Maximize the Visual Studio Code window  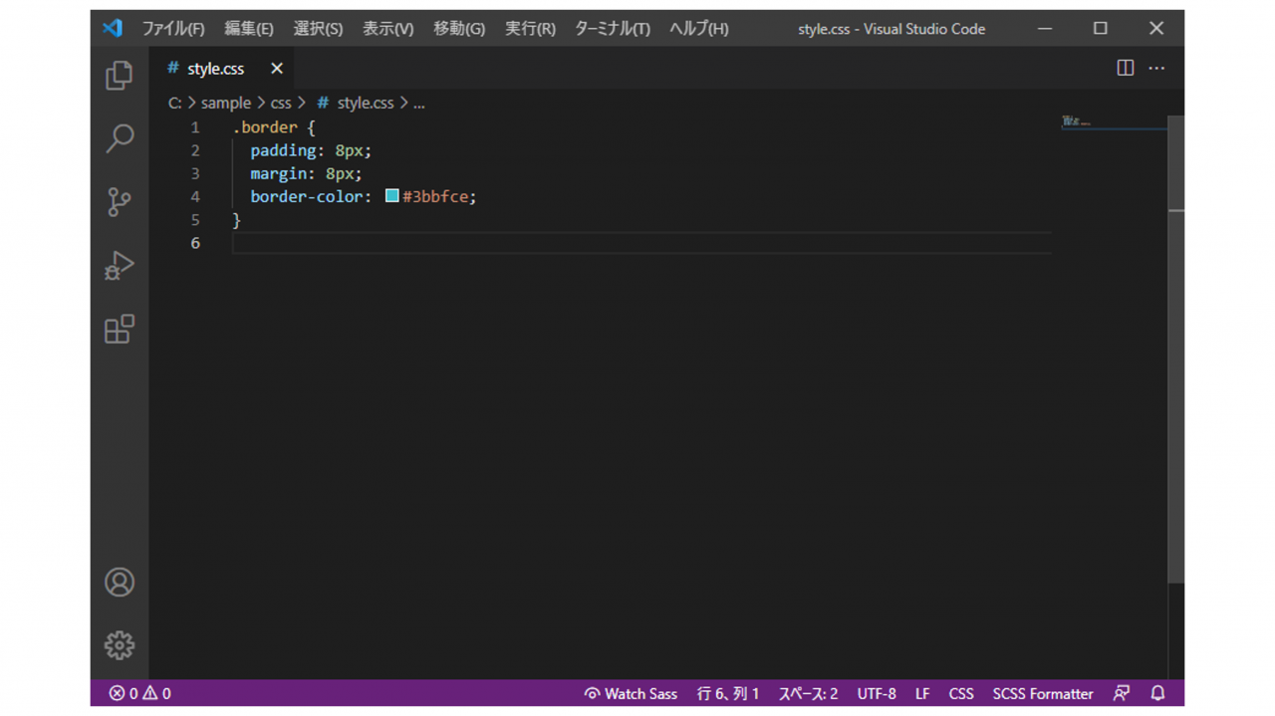click(x=1101, y=28)
